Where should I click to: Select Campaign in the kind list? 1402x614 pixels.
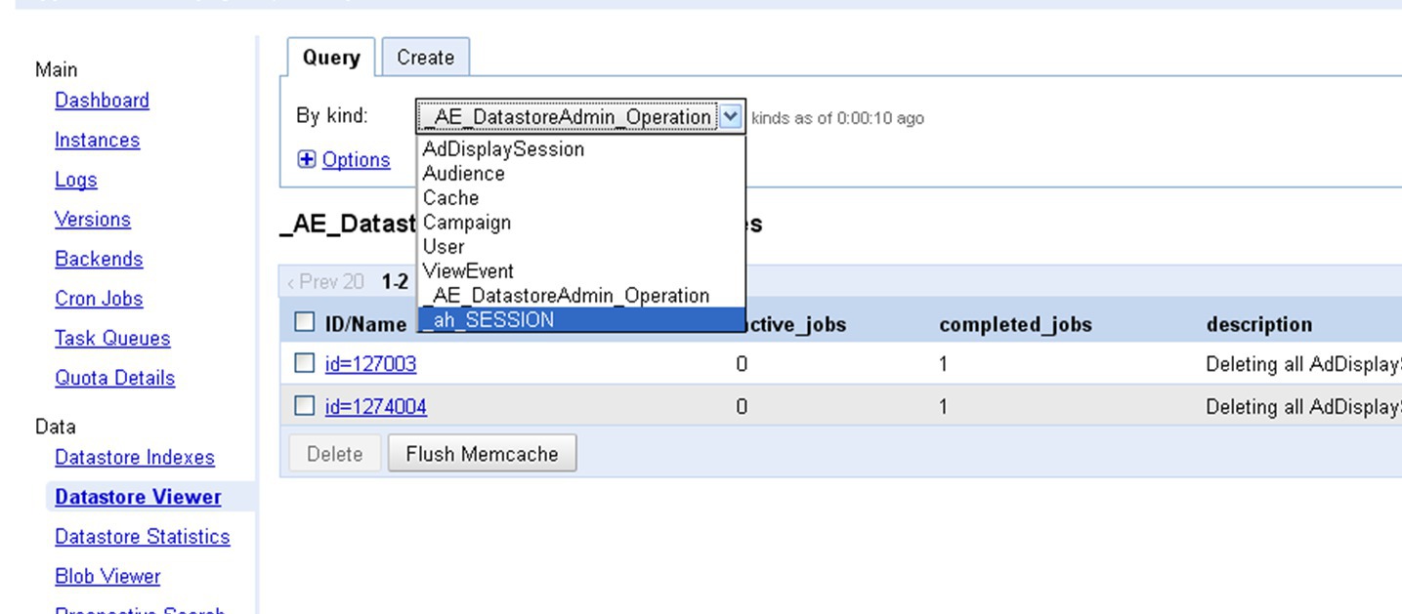(x=466, y=223)
